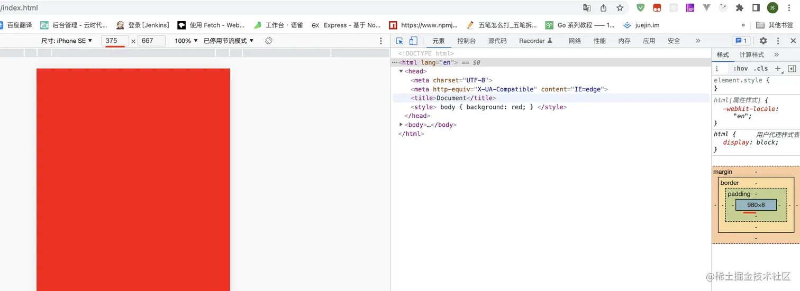Open the npmjs bookmark
The width and height of the screenshot is (800, 291).
(423, 25)
